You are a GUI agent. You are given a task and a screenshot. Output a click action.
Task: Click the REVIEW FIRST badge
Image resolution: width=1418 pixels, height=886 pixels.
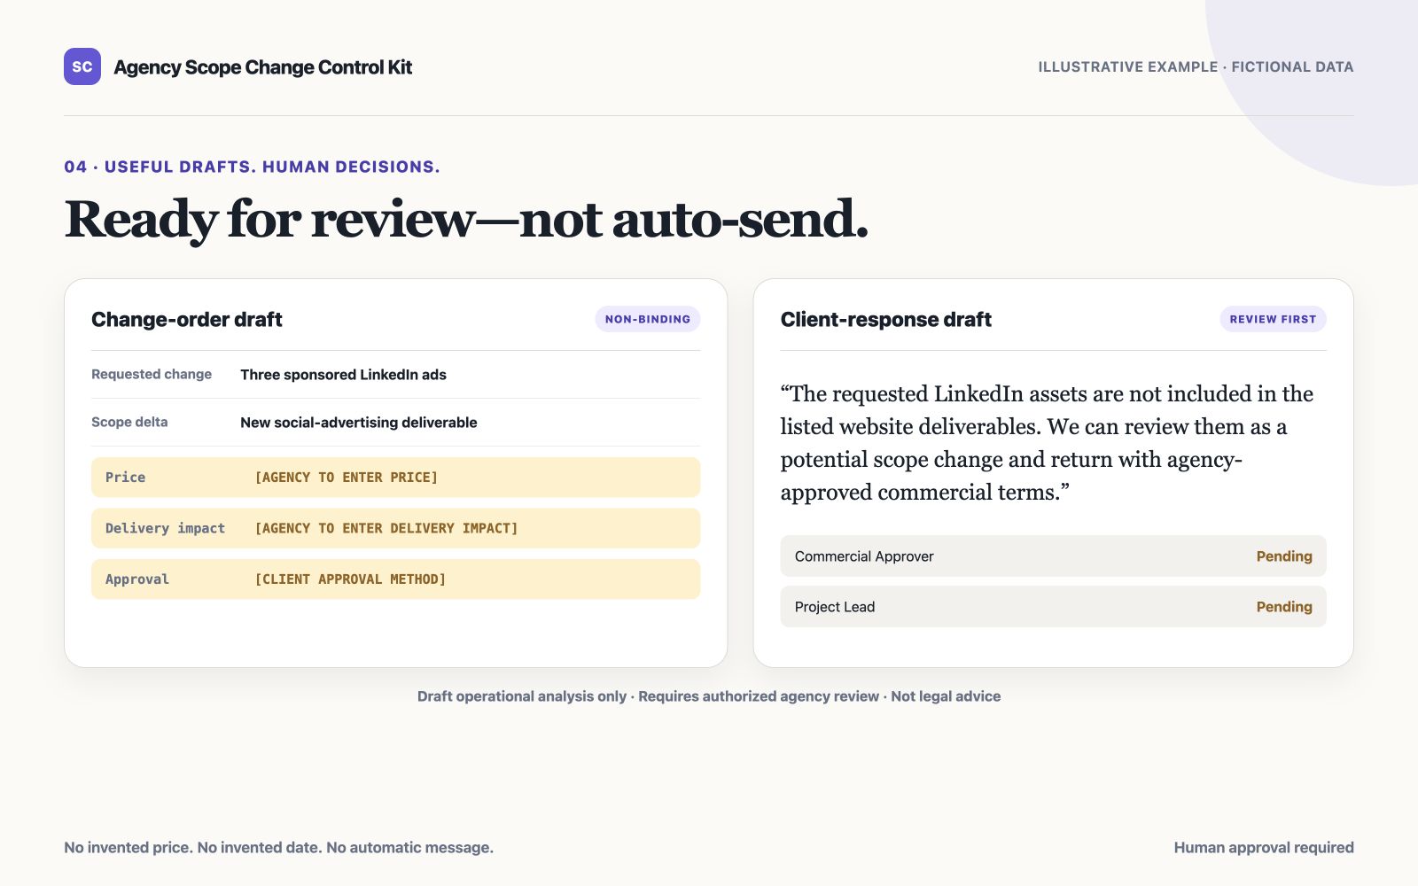click(1273, 319)
